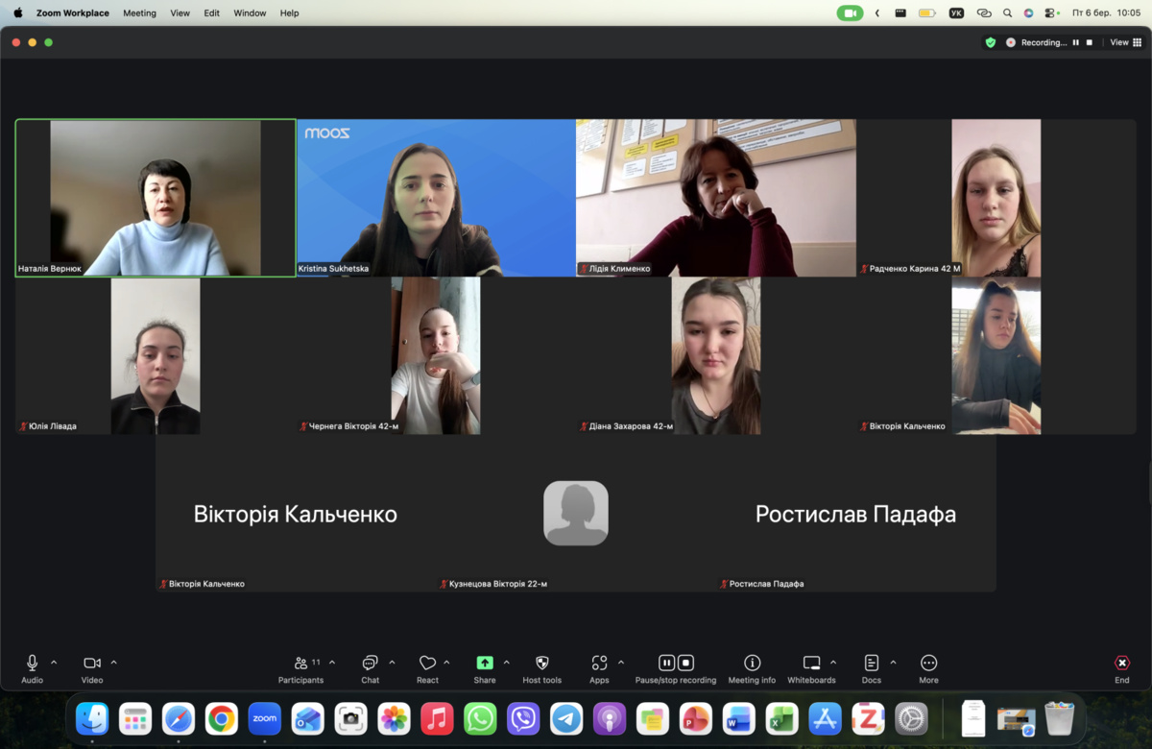Open the Docs icon
This screenshot has width=1152, height=749.
coord(871,664)
